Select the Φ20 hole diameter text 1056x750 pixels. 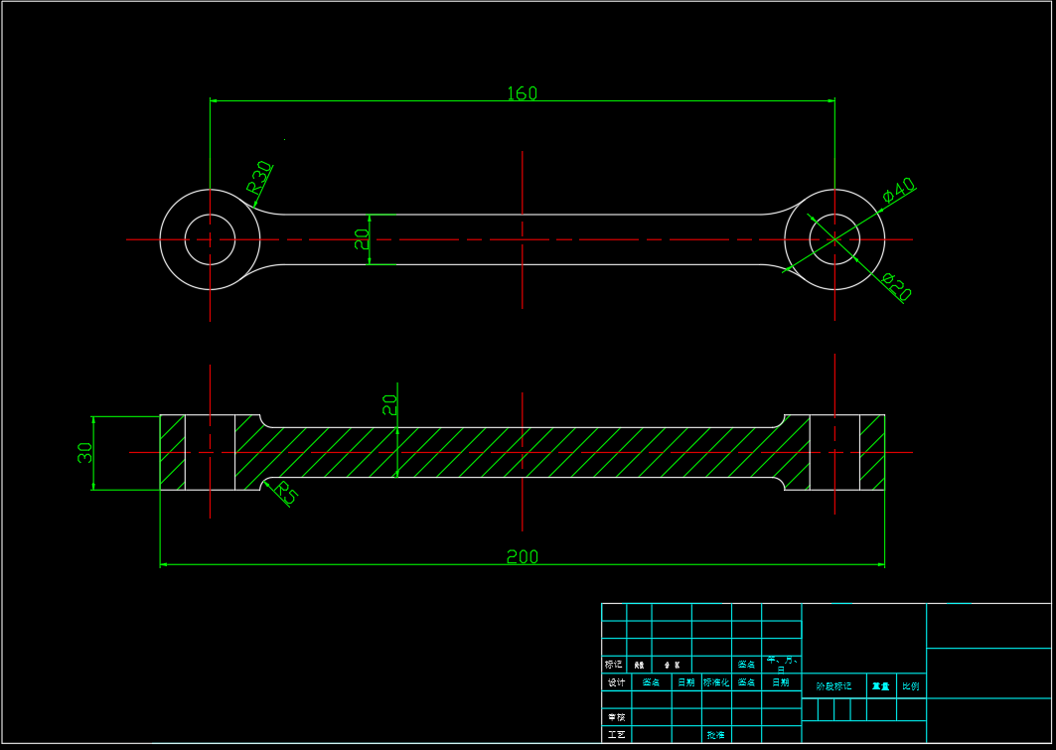tap(897, 287)
